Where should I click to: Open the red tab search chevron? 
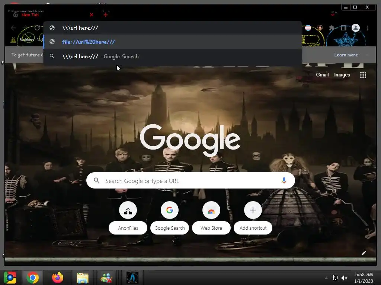pyautogui.click(x=333, y=14)
